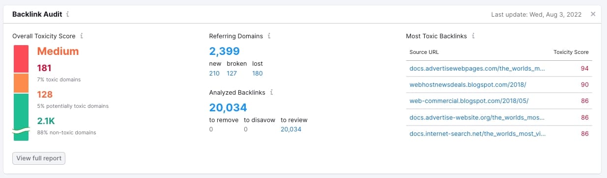Image resolution: width=607 pixels, height=178 pixels.
Task: Open the web-commercial.blogspot.com/2018/05/ link
Action: pyautogui.click(x=469, y=101)
